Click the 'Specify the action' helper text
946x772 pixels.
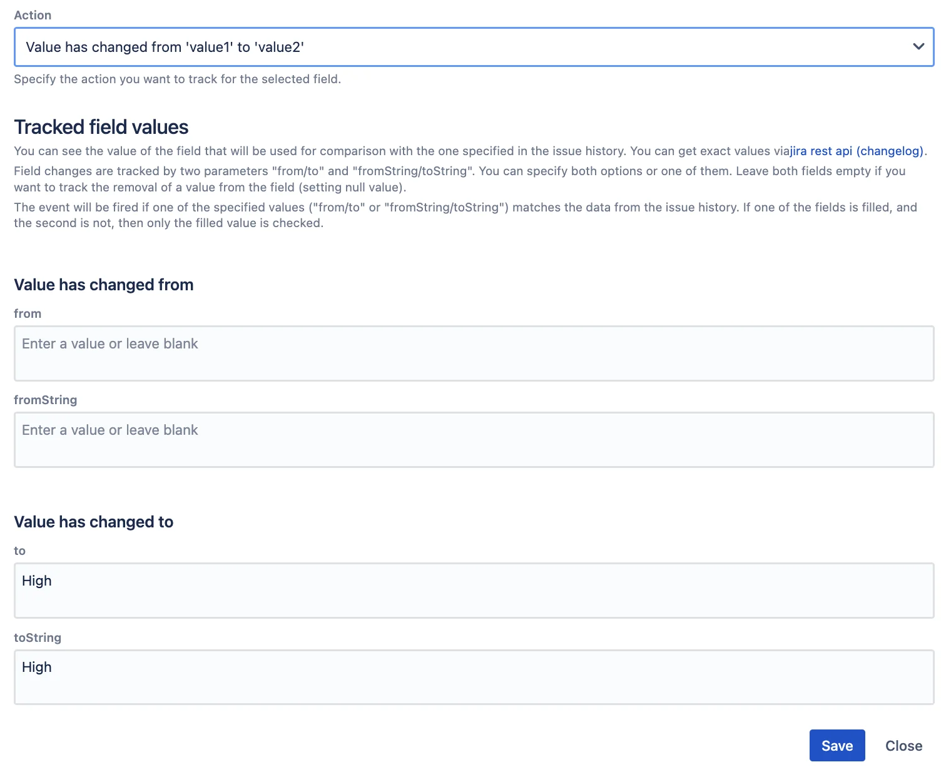pos(178,79)
